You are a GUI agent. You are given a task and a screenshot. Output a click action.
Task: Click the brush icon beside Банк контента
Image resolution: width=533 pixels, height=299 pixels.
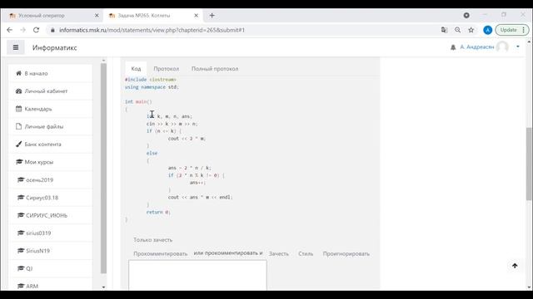point(18,144)
